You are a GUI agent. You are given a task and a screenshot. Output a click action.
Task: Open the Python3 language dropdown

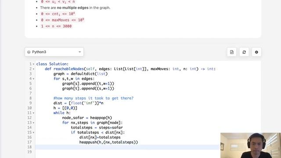pos(54,52)
